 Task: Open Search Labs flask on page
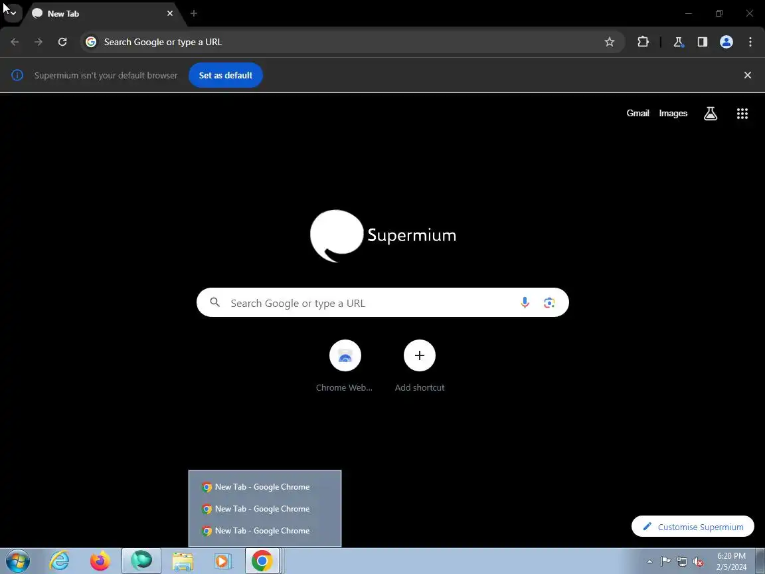(x=711, y=114)
